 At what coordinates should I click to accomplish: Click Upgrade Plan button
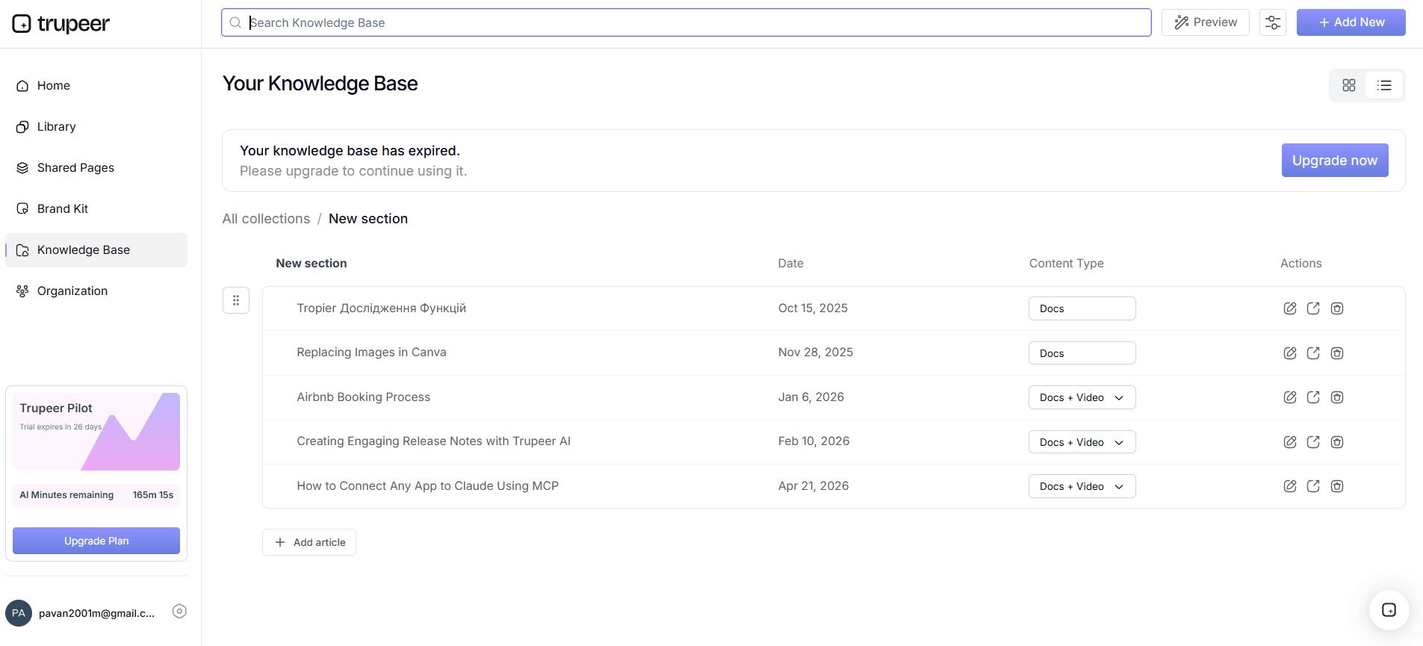96,541
